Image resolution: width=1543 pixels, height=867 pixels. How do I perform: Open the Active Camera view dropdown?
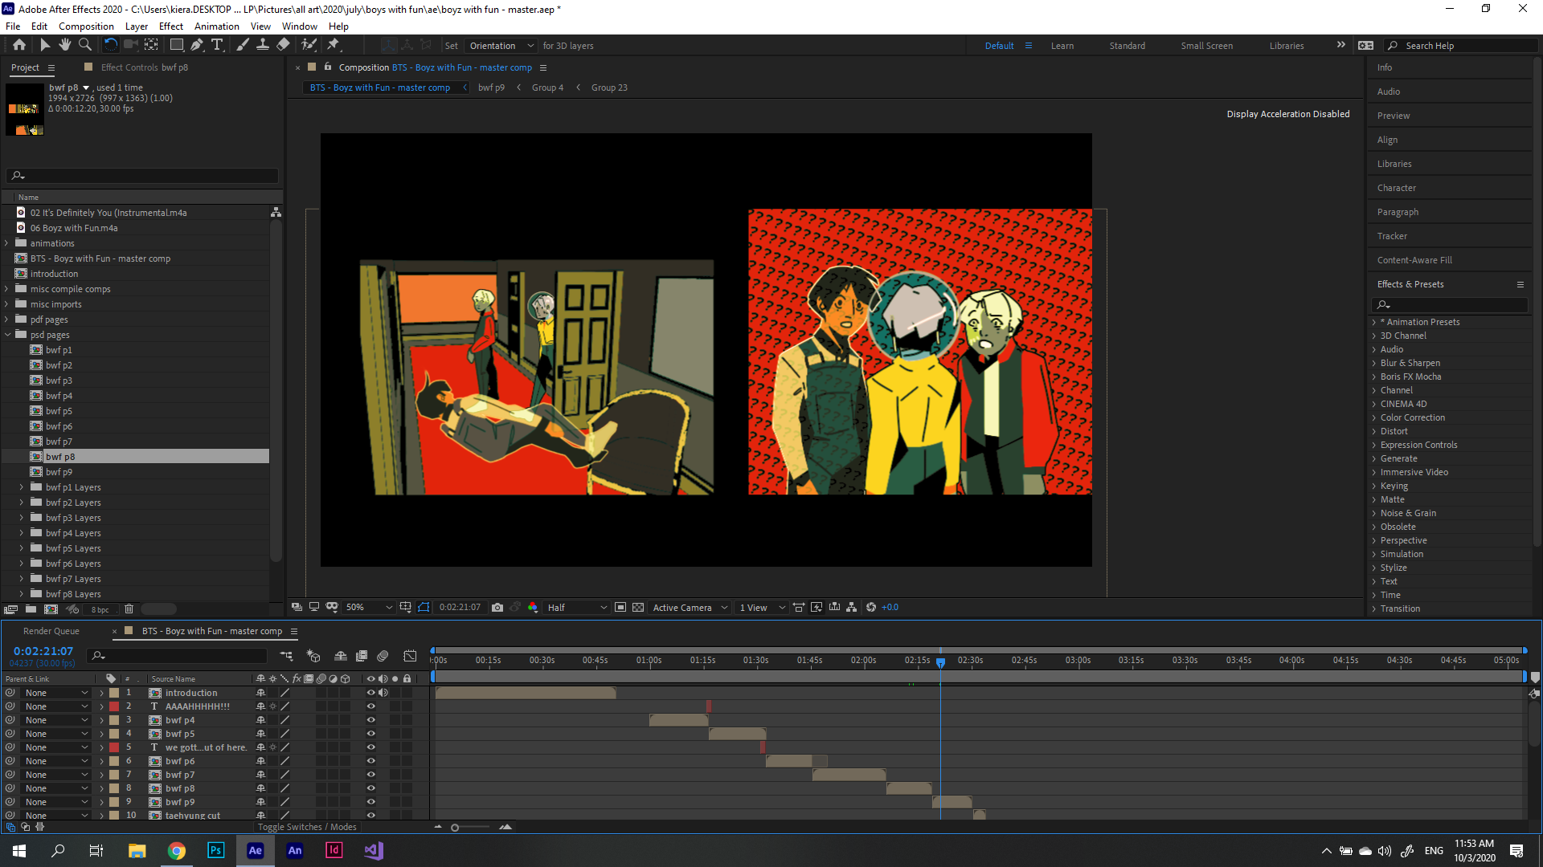690,608
